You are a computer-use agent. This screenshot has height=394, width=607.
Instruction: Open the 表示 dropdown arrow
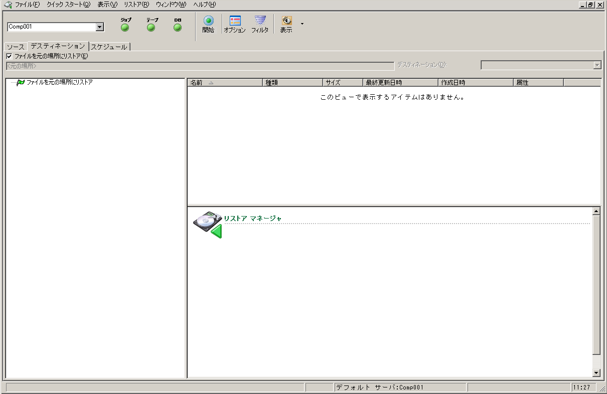coord(302,24)
